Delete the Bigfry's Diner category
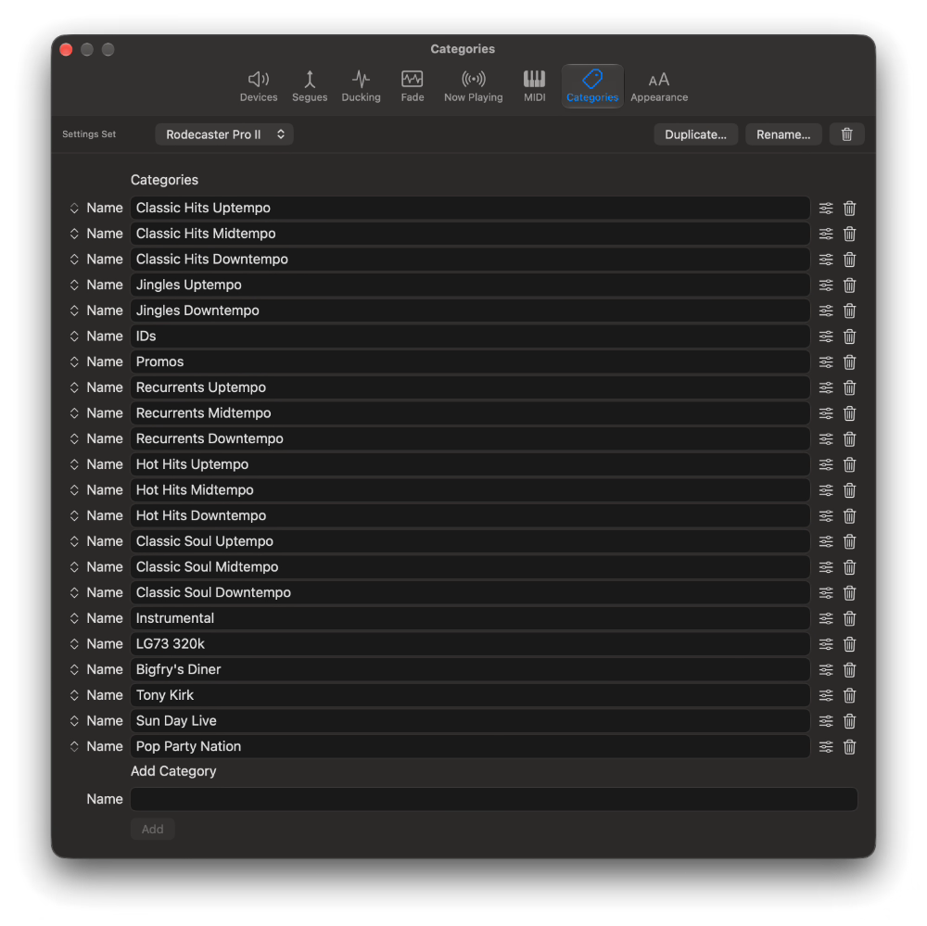Screen dimensions: 927x926 click(849, 669)
